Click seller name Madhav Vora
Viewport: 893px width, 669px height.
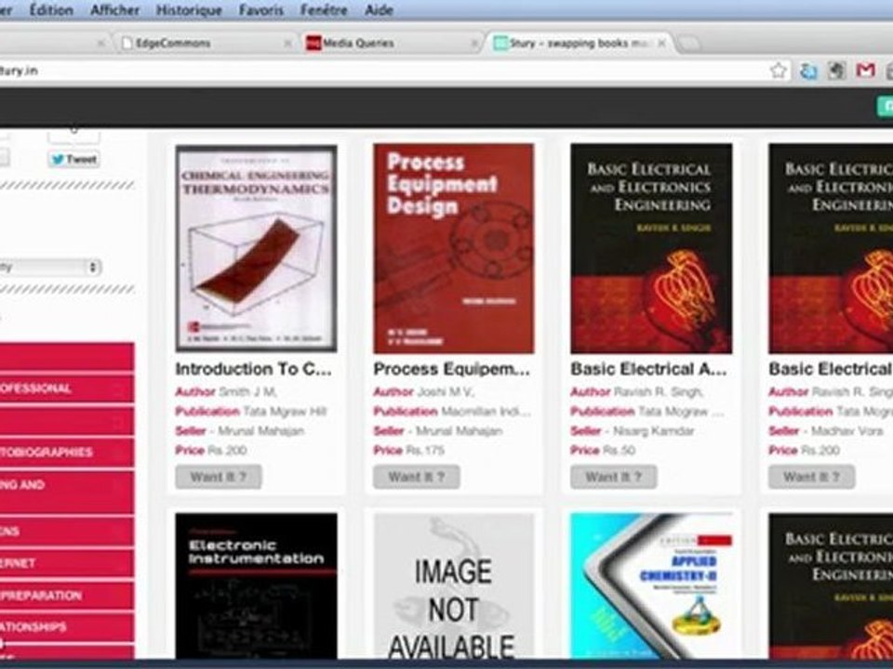846,431
